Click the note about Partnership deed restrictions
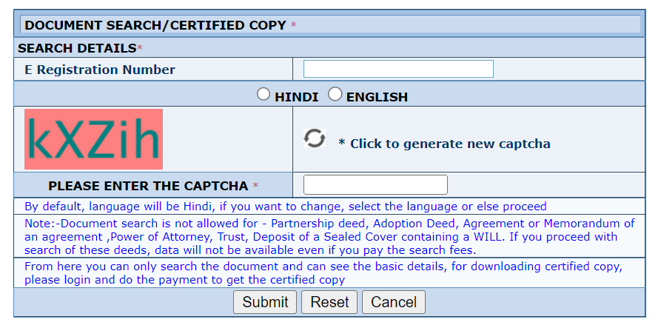Screen dimensions: 661x328 pos(329,237)
